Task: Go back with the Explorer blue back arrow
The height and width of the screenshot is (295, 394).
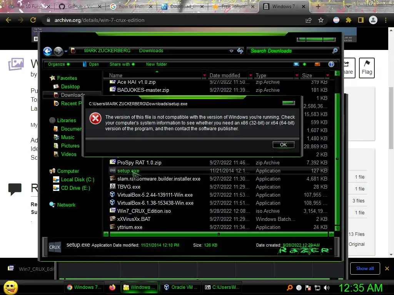Action: [47, 51]
